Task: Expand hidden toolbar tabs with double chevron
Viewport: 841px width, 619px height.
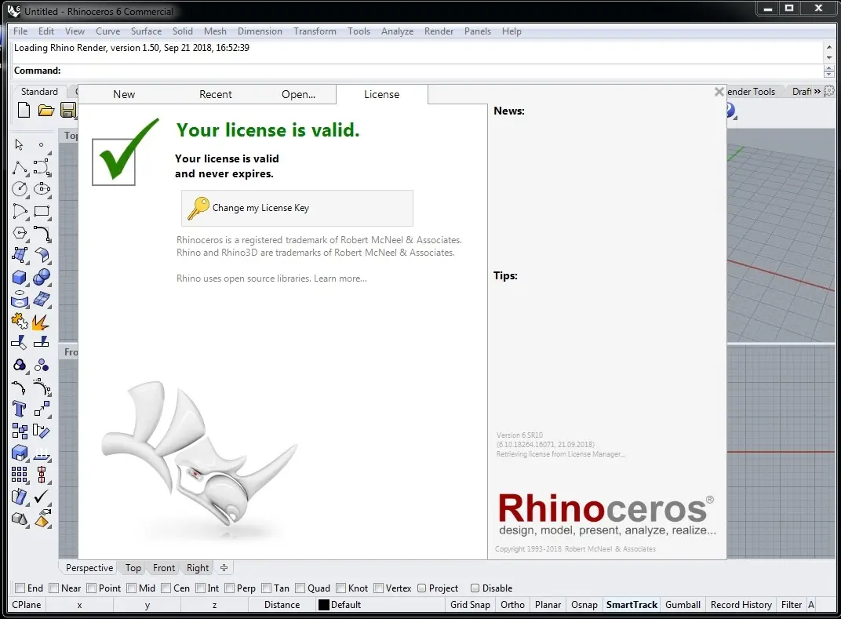Action: click(x=817, y=92)
